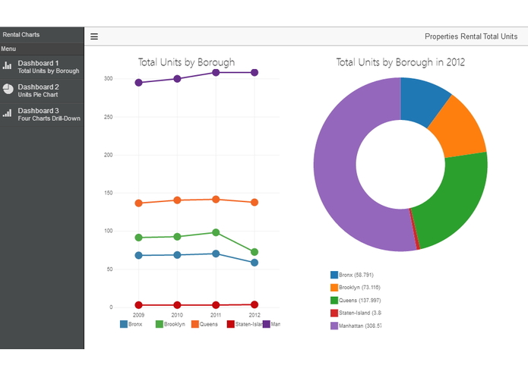The width and height of the screenshot is (528, 375).
Task: Click the Total Units by Borough chart title
Action: tap(187, 62)
